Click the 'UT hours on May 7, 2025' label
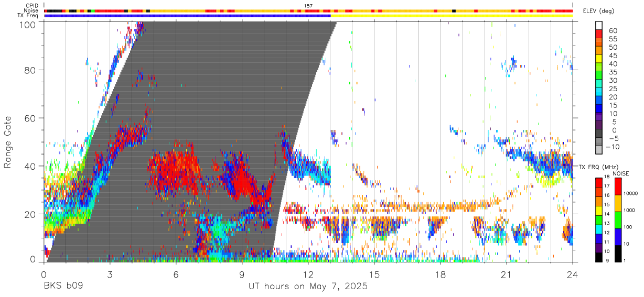The width and height of the screenshot is (644, 297). (x=308, y=287)
